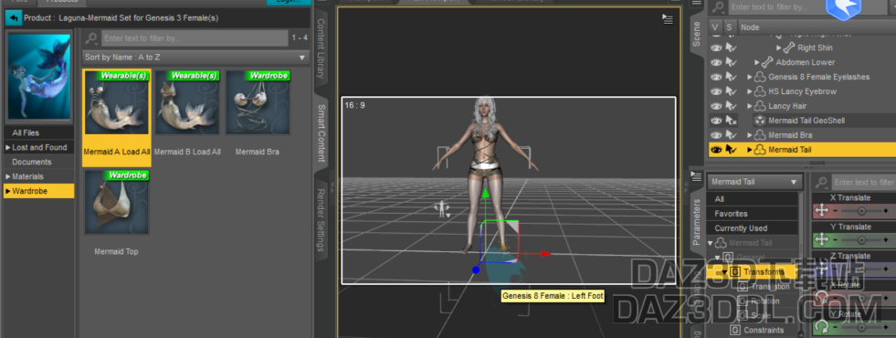
Task: Click the bone icon of Abdomen Lower
Action: pos(767,62)
